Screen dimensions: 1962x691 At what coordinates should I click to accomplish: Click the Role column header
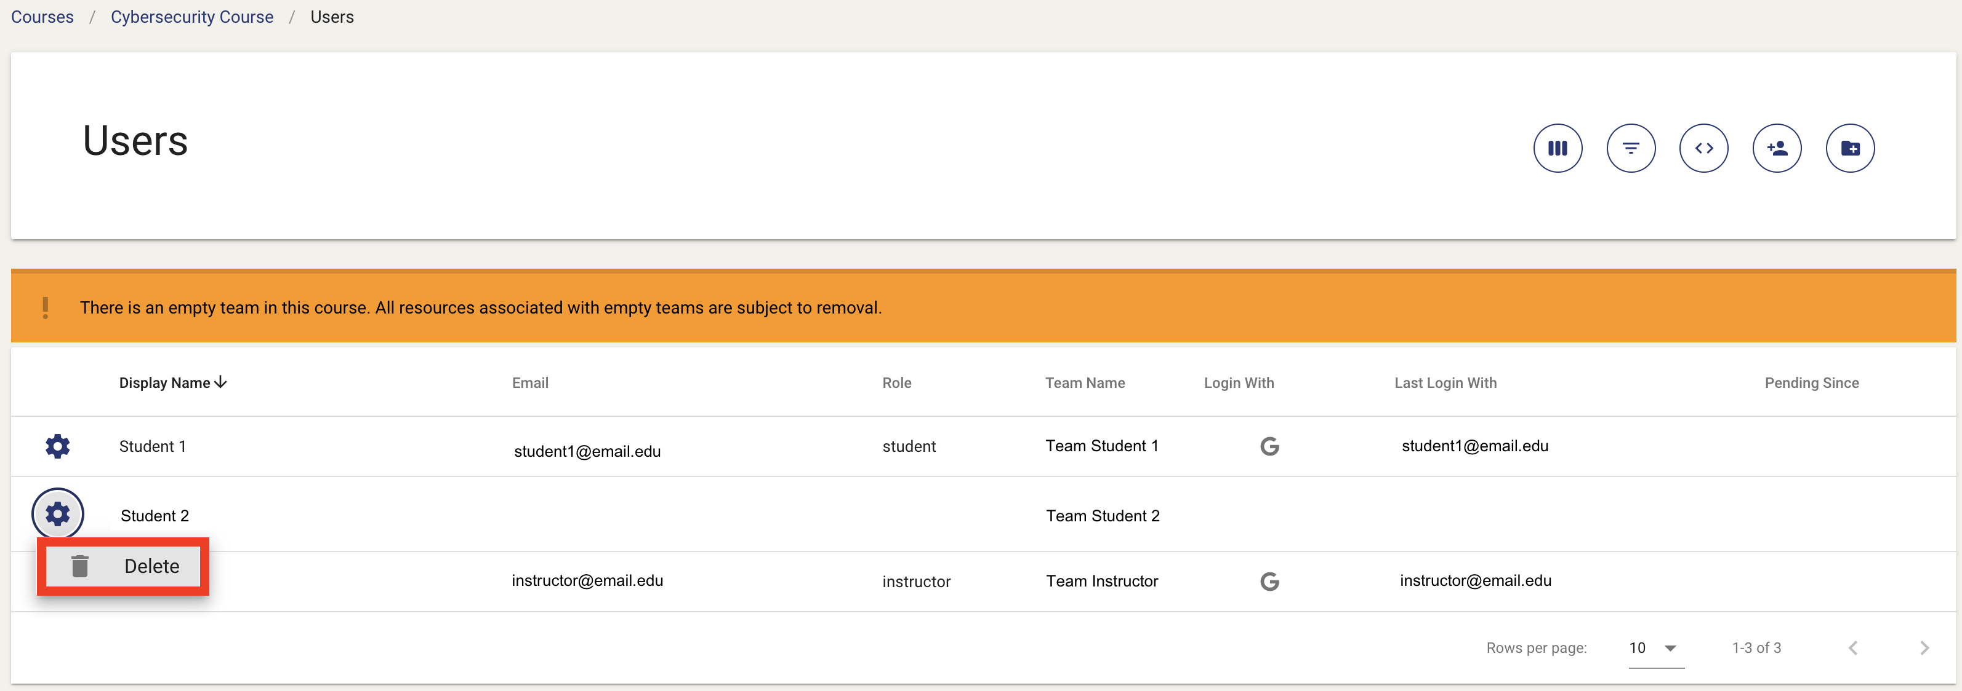coord(896,383)
